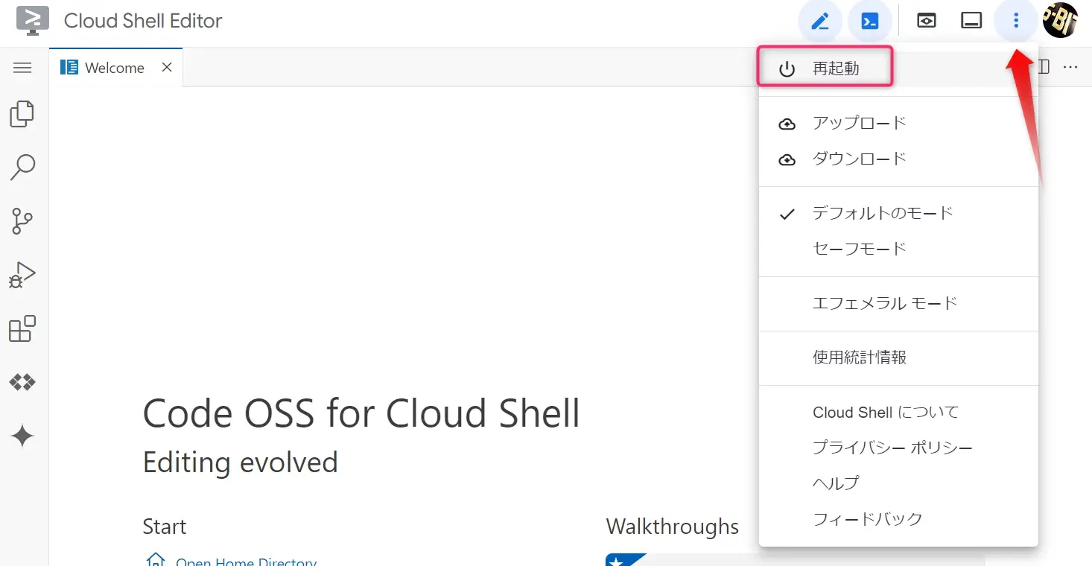
Task: Enable エフェメラル モード option
Action: click(884, 304)
